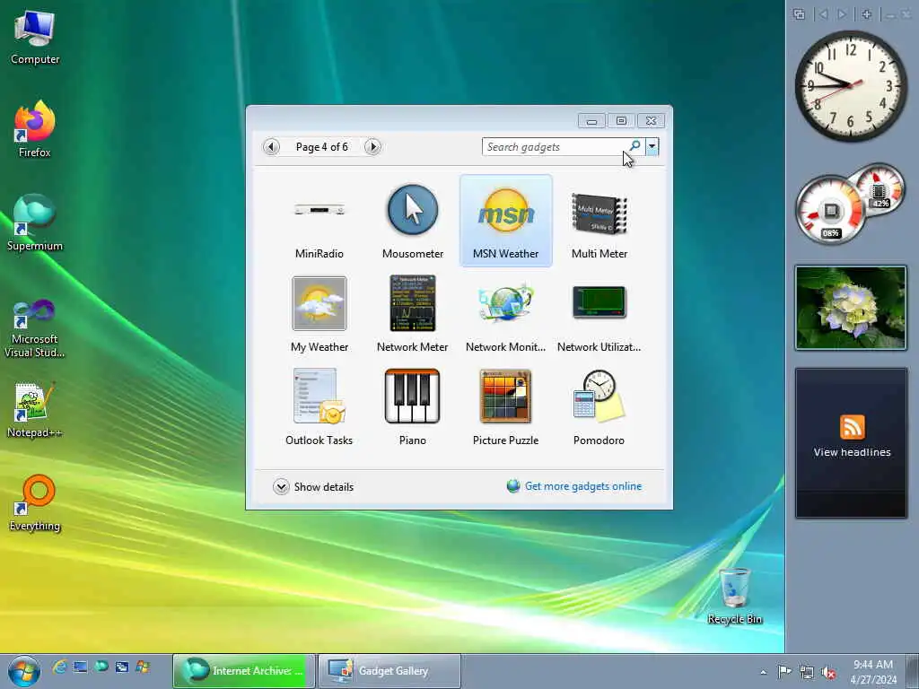Maximize the Gadget Gallery window
919x689 pixels.
click(621, 120)
